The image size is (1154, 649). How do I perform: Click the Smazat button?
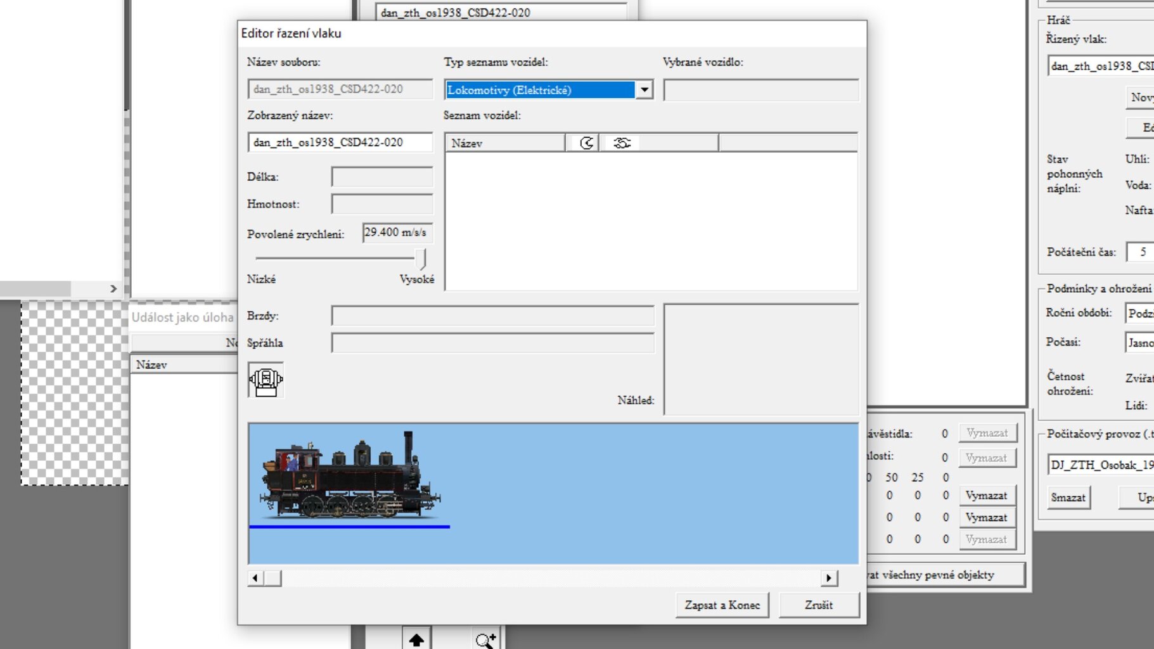click(x=1068, y=498)
